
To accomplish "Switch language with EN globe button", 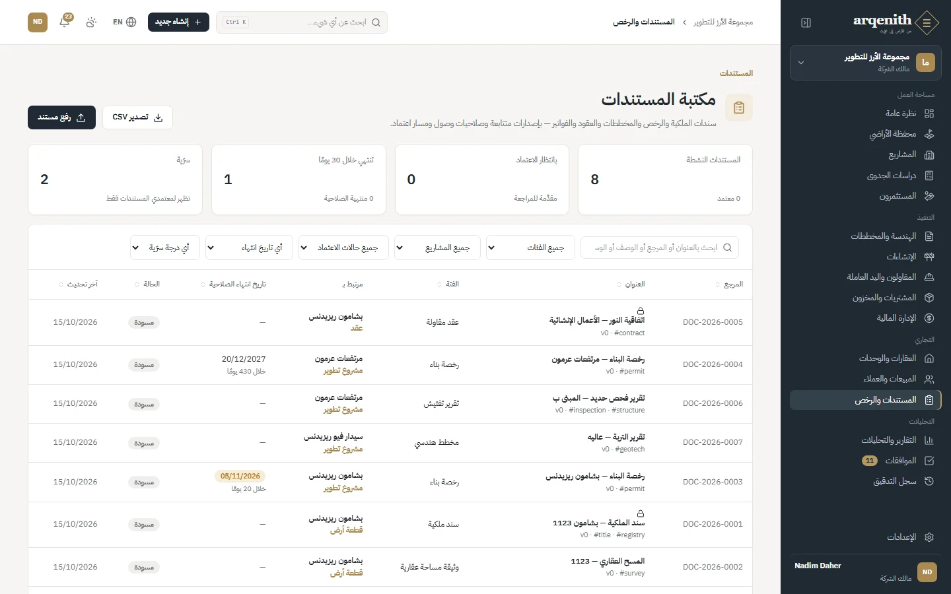I will click(x=124, y=22).
